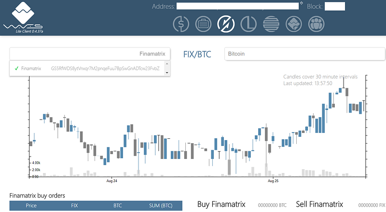Image resolution: width=386 pixels, height=212 pixels.
Task: Click the Aug 25 date marker on chart
Action: pos(273,181)
